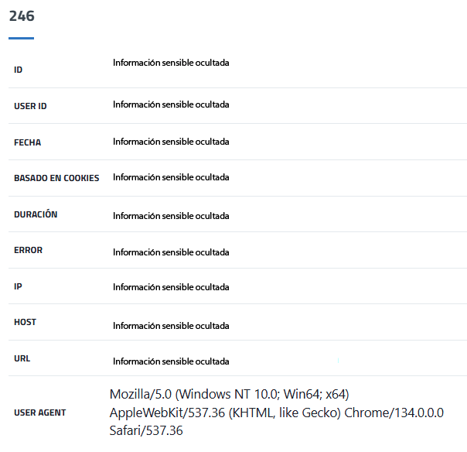Select the hidden DURACIÓN value text
The height and width of the screenshot is (452, 467).
[x=171, y=216]
